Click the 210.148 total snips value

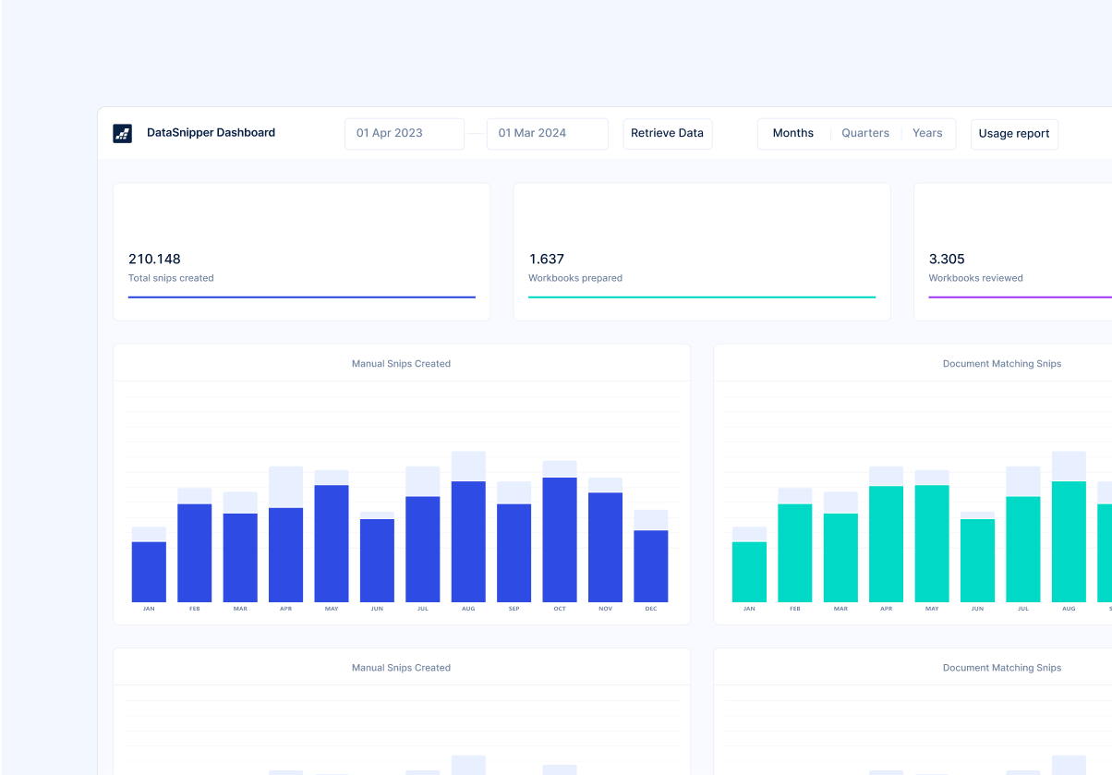tap(154, 259)
